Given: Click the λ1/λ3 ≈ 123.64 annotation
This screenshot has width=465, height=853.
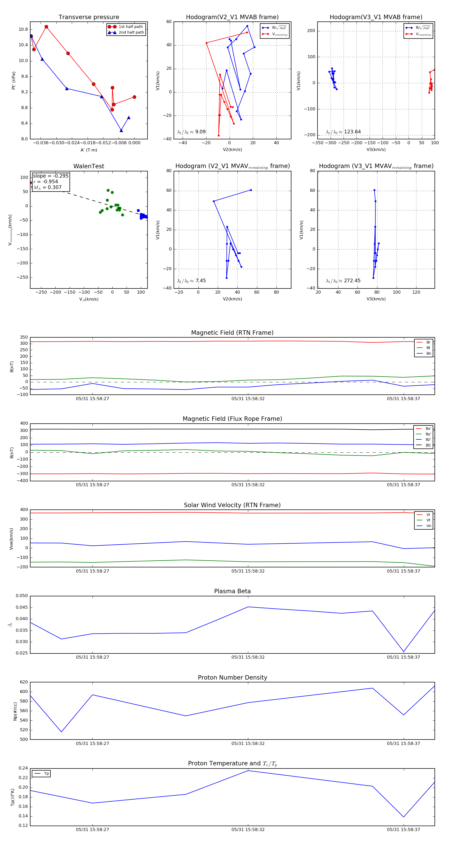Looking at the screenshot, I should [343, 132].
